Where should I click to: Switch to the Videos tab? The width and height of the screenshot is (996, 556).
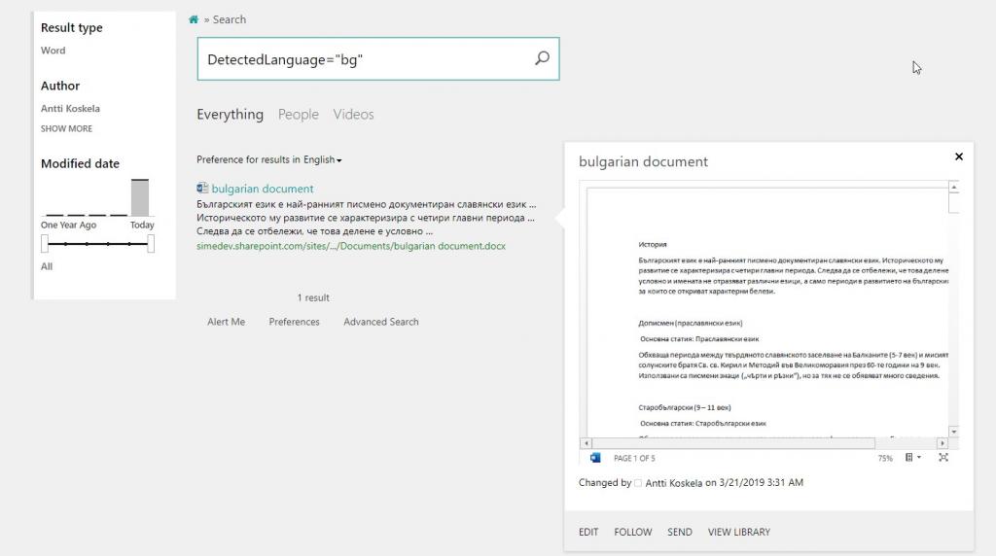point(353,115)
